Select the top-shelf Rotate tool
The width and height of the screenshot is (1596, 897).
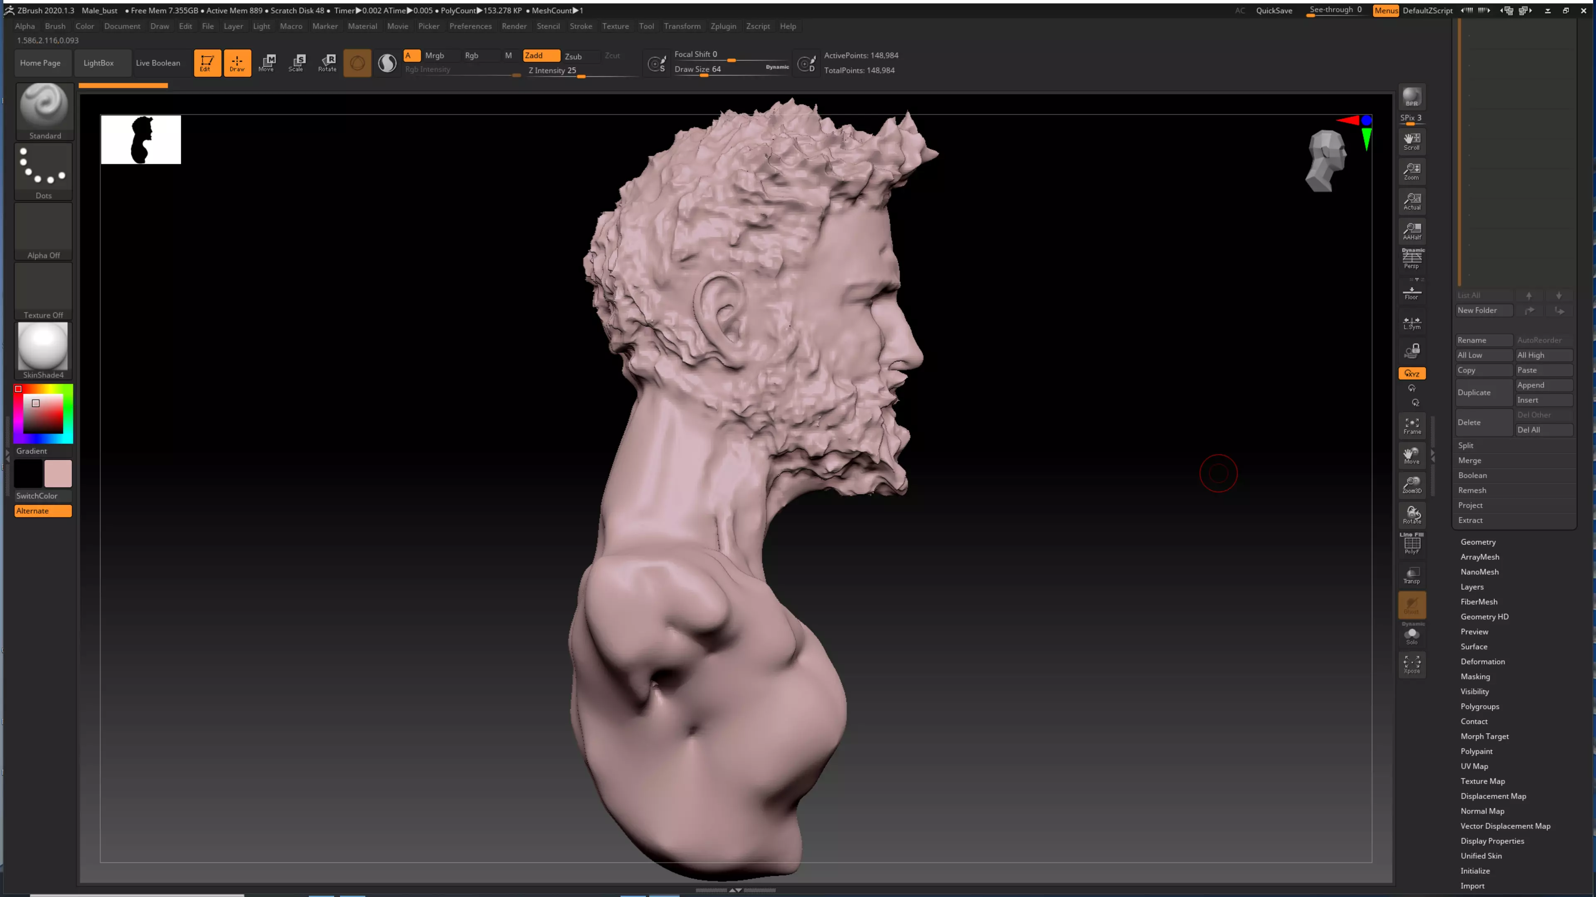point(327,63)
